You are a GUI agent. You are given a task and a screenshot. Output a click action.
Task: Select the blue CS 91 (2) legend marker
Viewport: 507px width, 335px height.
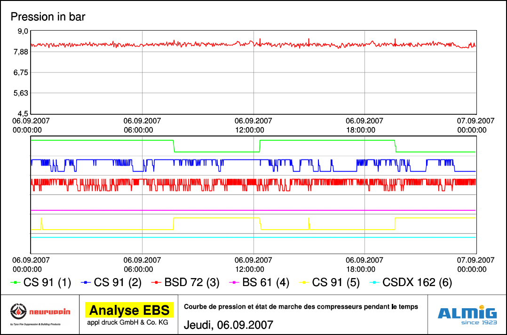[x=86, y=283]
